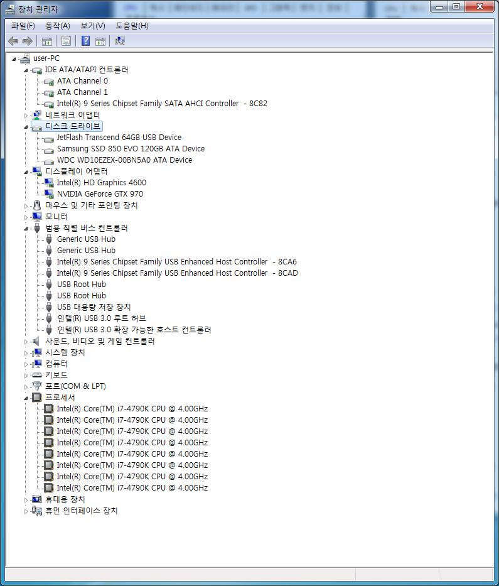Expand the 키보드 branch
Image resolution: width=499 pixels, height=586 pixels.
click(x=26, y=375)
